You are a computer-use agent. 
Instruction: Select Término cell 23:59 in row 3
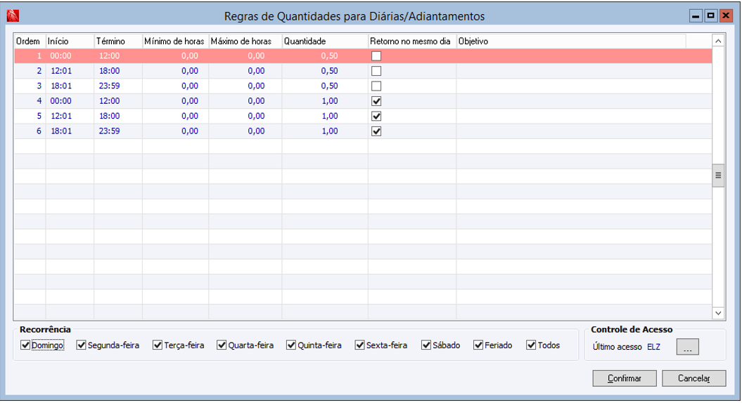coord(118,86)
